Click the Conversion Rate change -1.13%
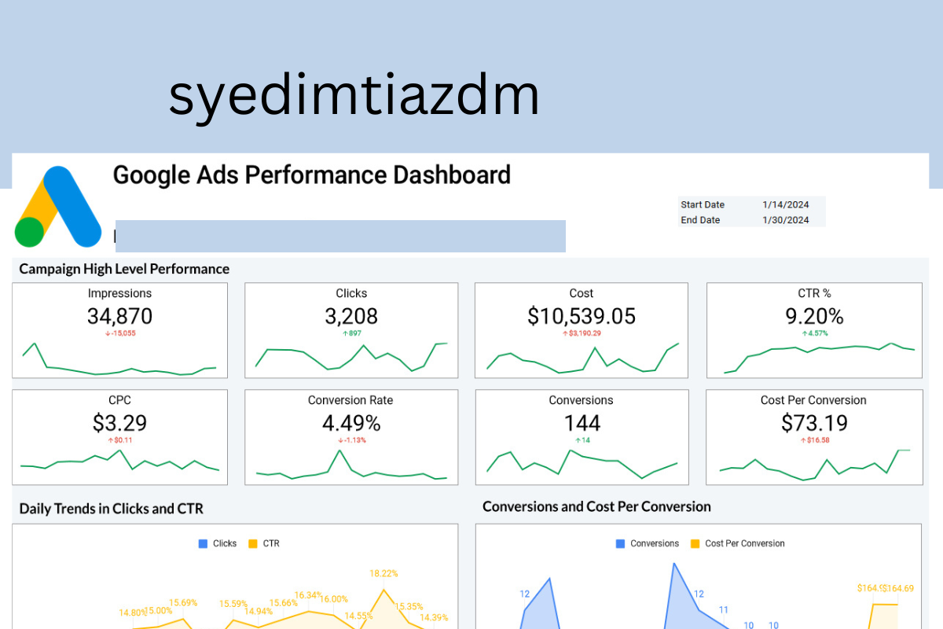Viewport: 943px width, 629px height. (351, 440)
